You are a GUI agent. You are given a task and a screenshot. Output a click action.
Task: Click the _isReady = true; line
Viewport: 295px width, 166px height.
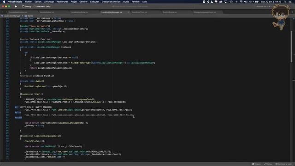point(34,125)
